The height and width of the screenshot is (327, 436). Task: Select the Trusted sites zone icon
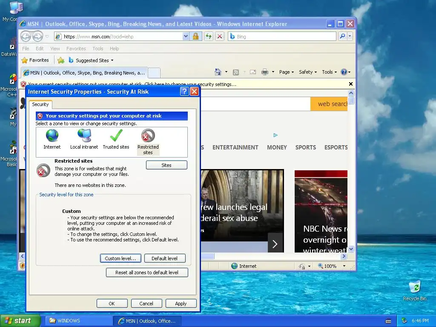coord(116,136)
